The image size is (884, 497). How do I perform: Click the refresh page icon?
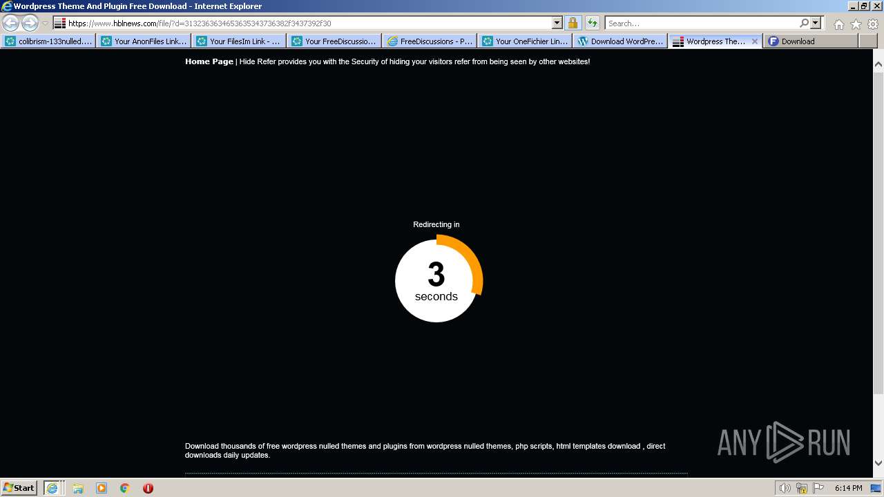point(593,23)
